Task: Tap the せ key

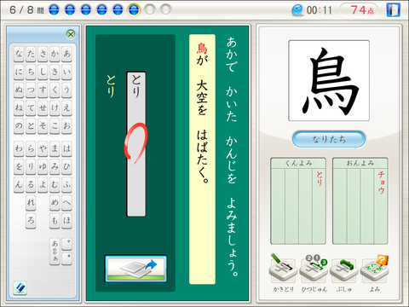Action: click(43, 107)
